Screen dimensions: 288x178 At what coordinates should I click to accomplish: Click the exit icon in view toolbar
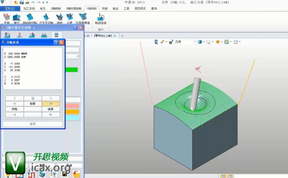coord(236,42)
